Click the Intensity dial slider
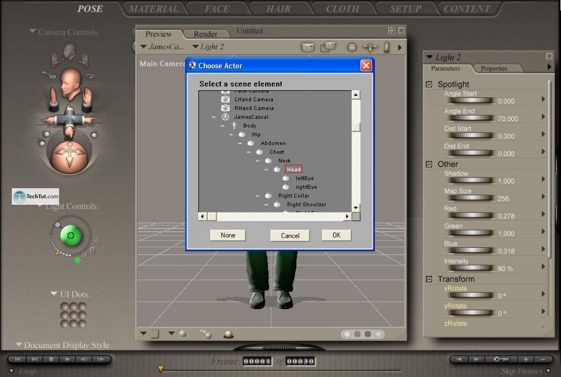 pyautogui.click(x=471, y=268)
